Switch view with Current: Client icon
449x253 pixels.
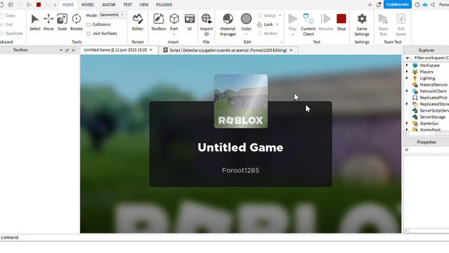pos(309,19)
